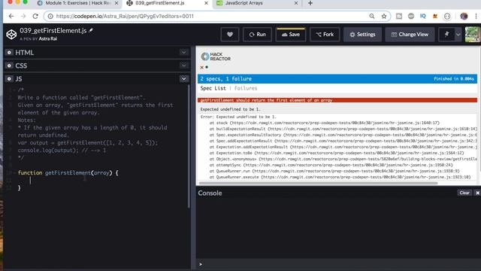Pin the pen with the pin icon
This screenshot has width=481, height=271.
(x=446, y=35)
